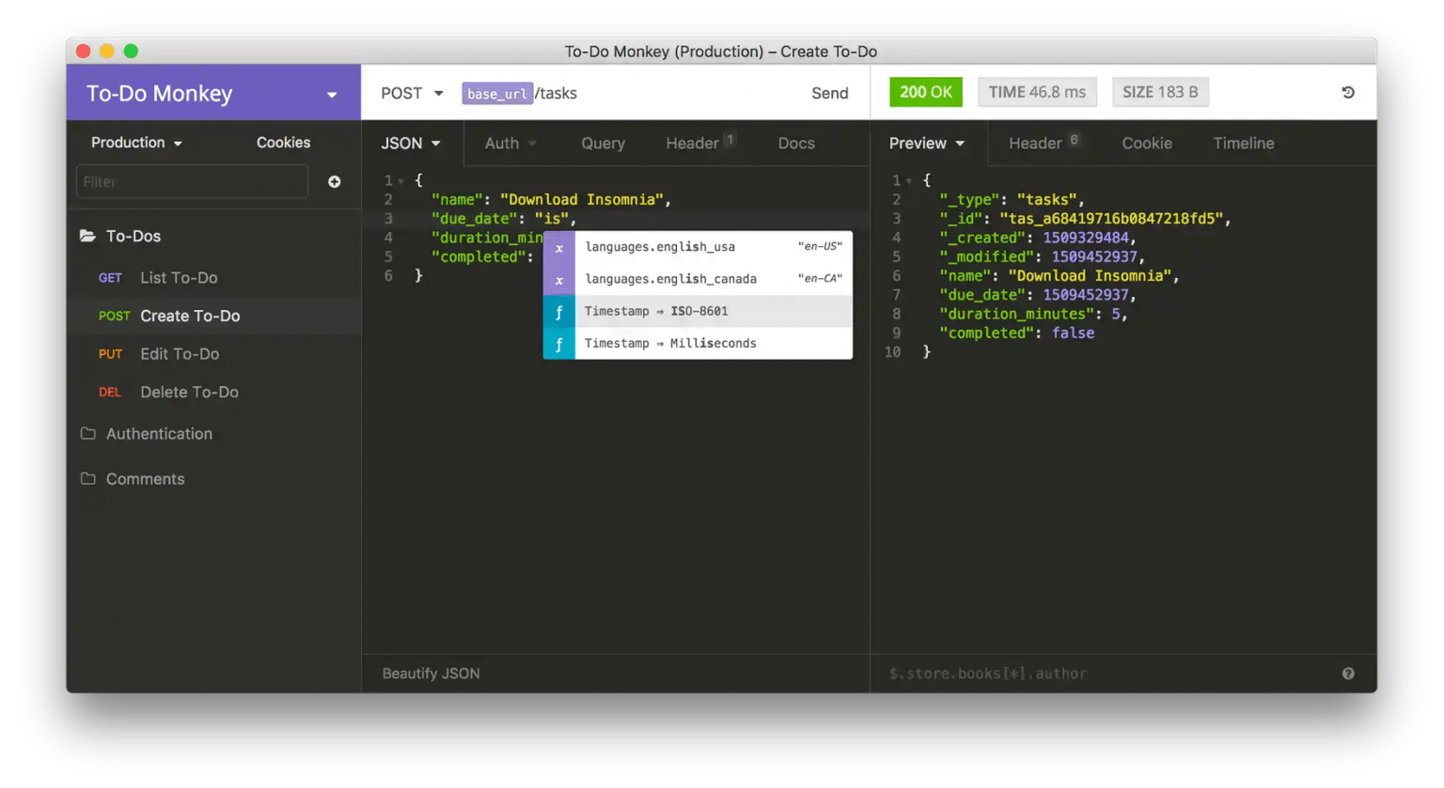Click the variable icon beside languages.english_canada
Screen dimensions: 1444x788
click(558, 279)
